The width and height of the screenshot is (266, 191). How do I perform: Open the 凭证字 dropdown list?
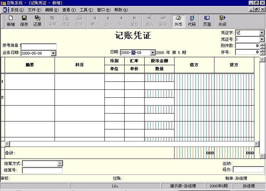click(x=261, y=33)
